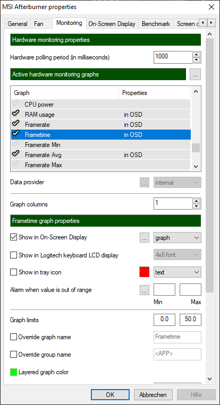Screen dimensions: 220x405
Task: Toggle the Framerate Max graph checkmark
Action: tap(16, 164)
